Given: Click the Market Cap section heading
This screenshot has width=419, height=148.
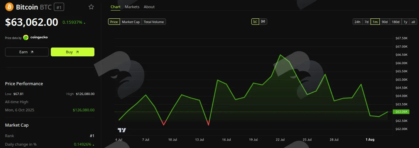Looking at the screenshot, I should [17, 125].
